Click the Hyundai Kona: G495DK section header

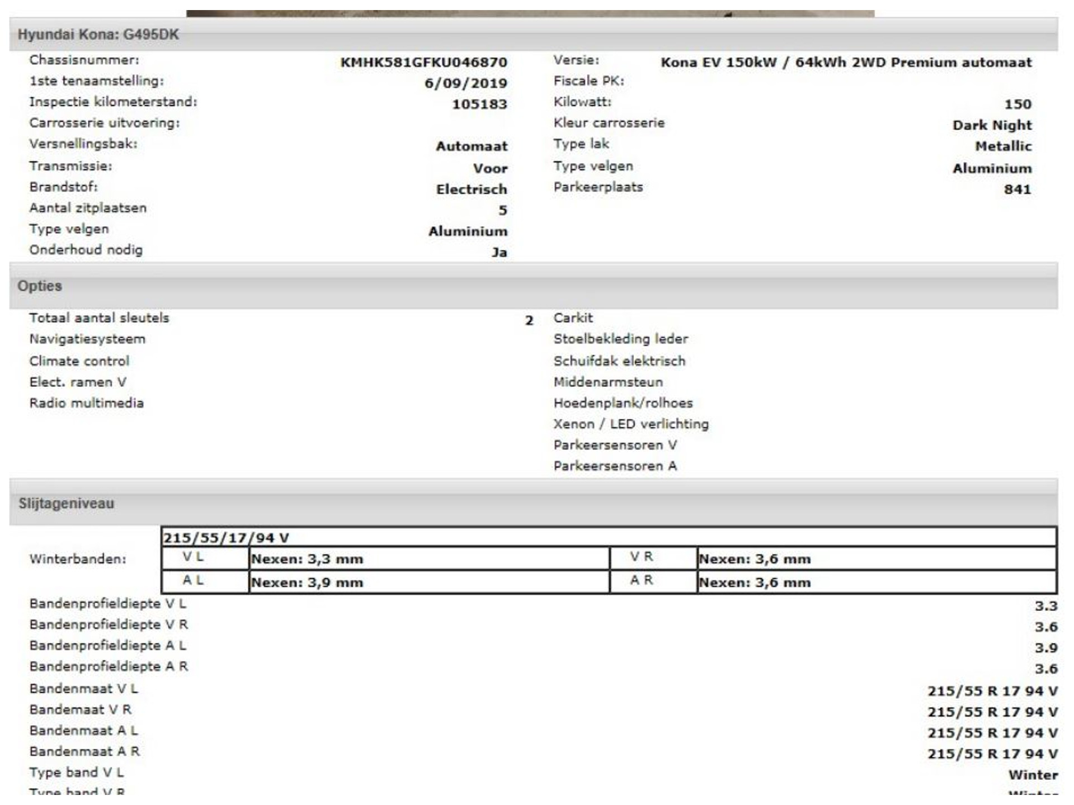(x=533, y=34)
